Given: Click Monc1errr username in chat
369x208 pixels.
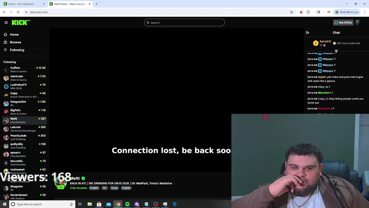Looking at the screenshot, I should (x=324, y=93).
